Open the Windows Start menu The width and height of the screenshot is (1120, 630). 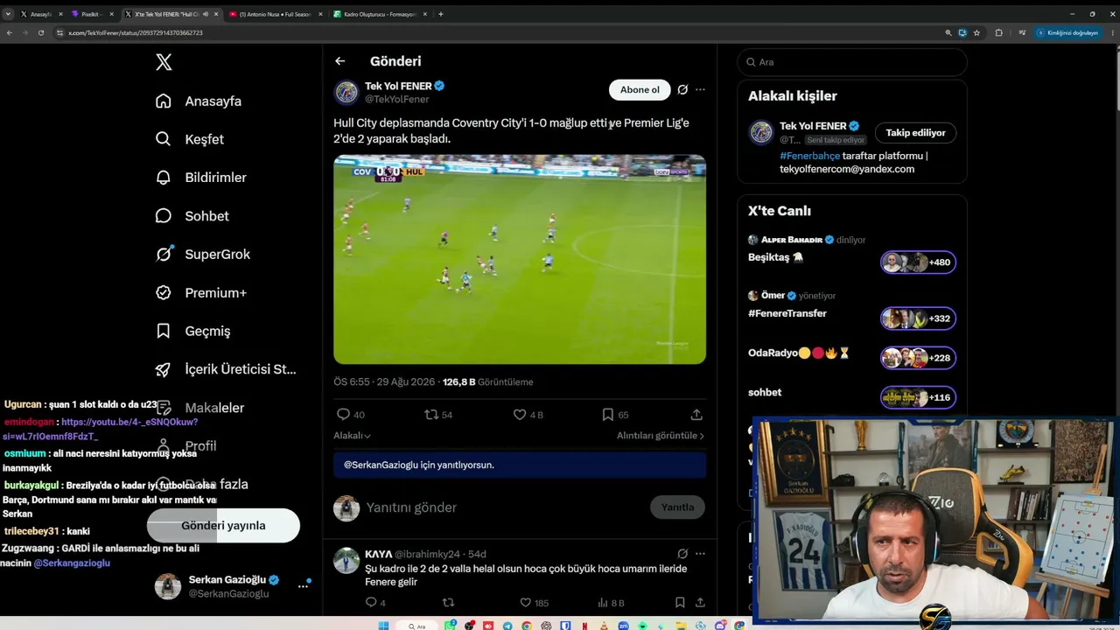pos(383,626)
